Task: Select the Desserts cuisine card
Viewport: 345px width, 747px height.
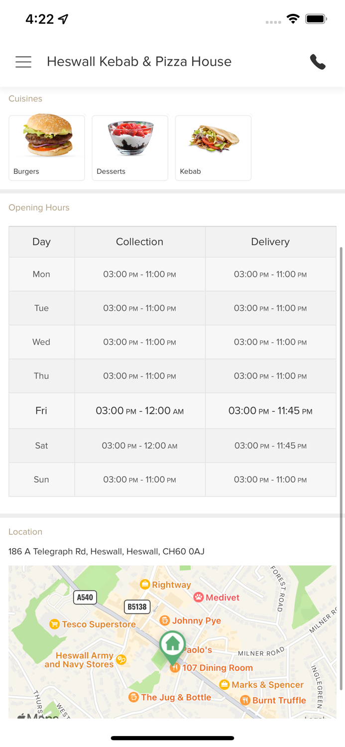Action: tap(130, 147)
